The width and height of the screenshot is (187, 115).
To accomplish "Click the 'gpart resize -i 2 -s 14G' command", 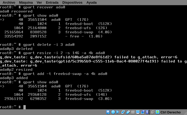I will [x=64, y=53].
